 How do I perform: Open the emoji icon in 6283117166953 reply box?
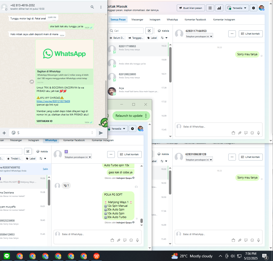click(252, 133)
